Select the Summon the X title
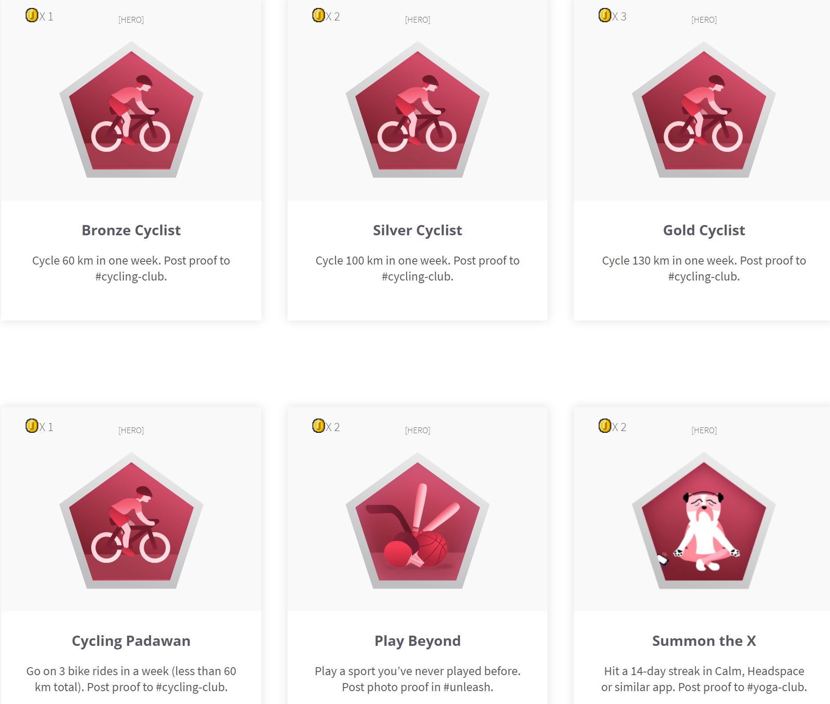Screen dimensions: 830x704 point(704,641)
